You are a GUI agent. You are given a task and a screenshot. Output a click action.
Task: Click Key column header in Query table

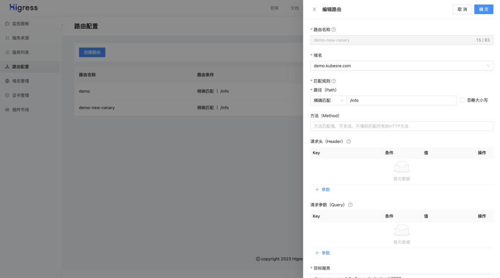[x=316, y=216]
